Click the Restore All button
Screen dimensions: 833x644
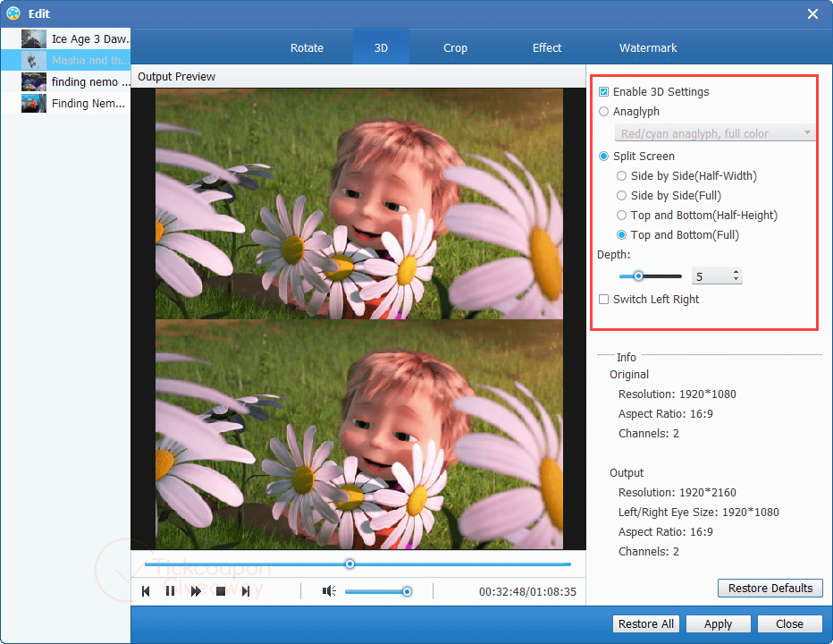point(646,623)
